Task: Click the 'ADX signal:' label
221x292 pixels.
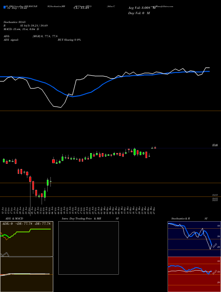Action: [11, 40]
